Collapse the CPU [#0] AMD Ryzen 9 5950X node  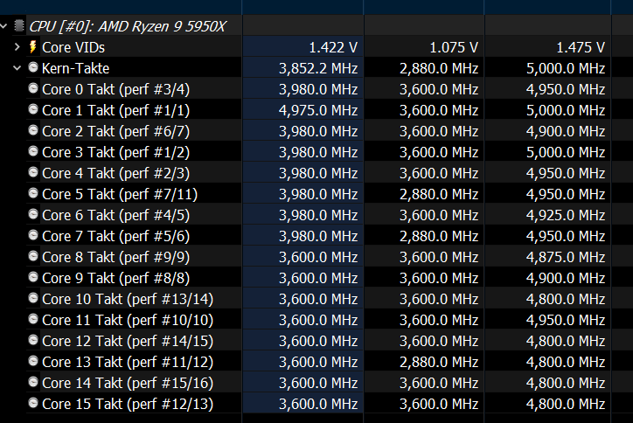[x=3, y=26]
